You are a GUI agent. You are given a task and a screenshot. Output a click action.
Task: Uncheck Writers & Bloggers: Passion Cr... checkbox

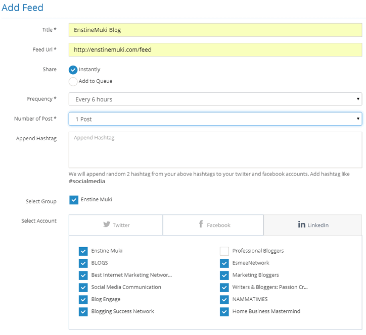(224, 288)
